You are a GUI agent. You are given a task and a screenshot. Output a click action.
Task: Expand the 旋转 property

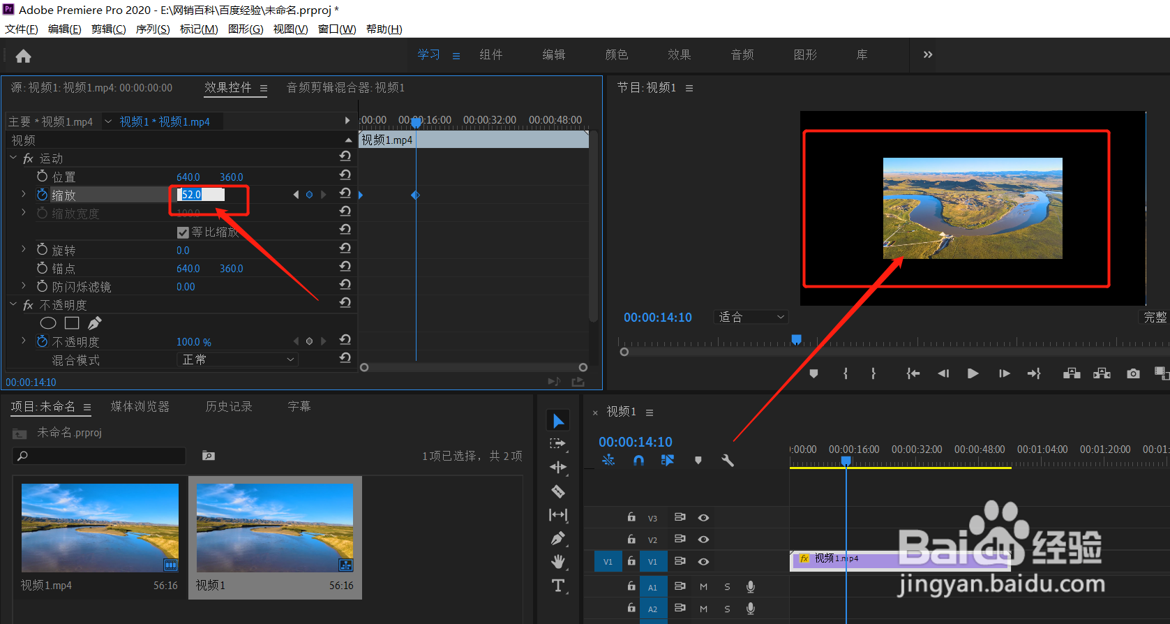coord(24,249)
